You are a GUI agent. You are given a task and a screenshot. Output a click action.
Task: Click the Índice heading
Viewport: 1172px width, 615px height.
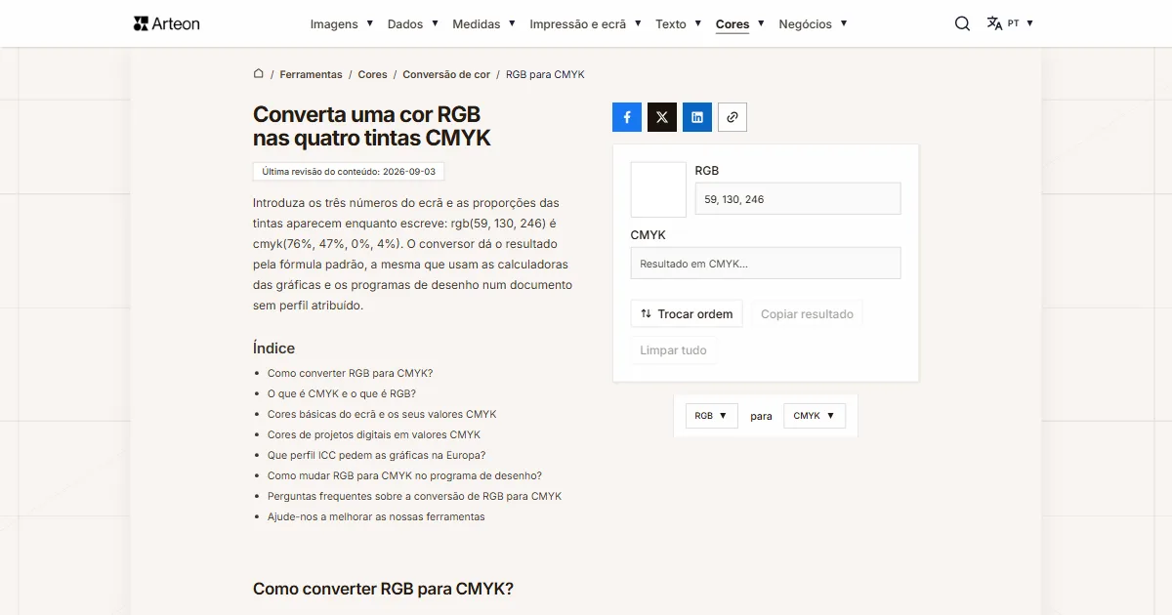tap(273, 348)
